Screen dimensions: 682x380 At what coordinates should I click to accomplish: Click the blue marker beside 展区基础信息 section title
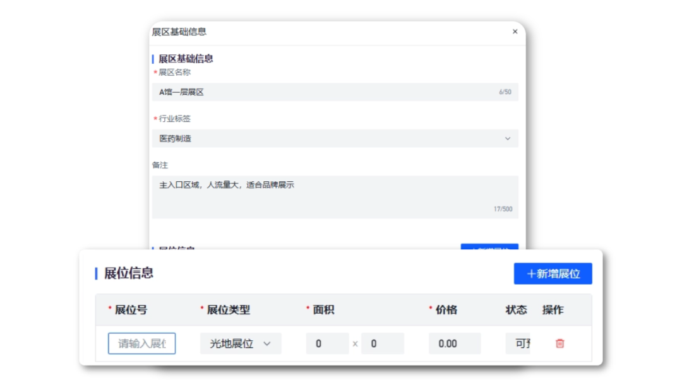tap(152, 58)
